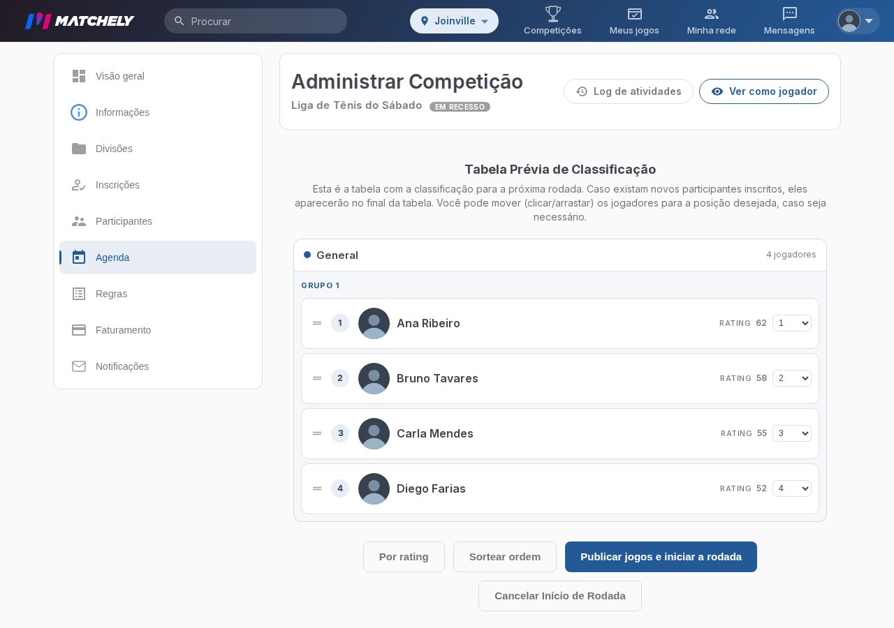Click the General division header
Image resolution: width=894 pixels, height=628 pixels.
(560, 255)
